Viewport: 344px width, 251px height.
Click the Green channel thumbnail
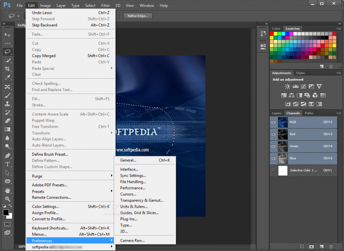point(283,146)
